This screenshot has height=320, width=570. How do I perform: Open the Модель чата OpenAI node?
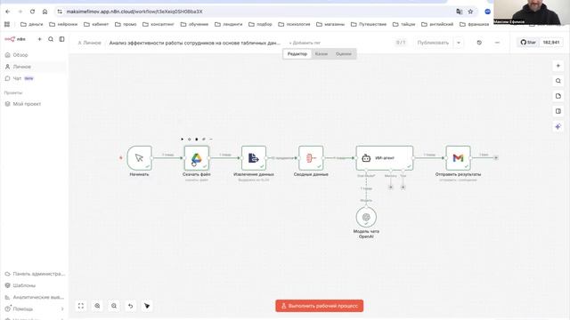pyautogui.click(x=366, y=217)
